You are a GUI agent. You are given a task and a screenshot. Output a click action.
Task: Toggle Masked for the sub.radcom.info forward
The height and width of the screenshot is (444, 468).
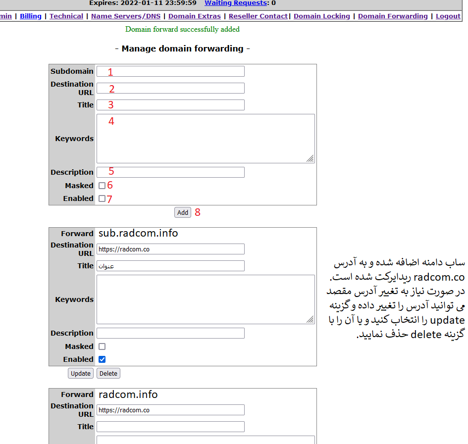tap(102, 346)
